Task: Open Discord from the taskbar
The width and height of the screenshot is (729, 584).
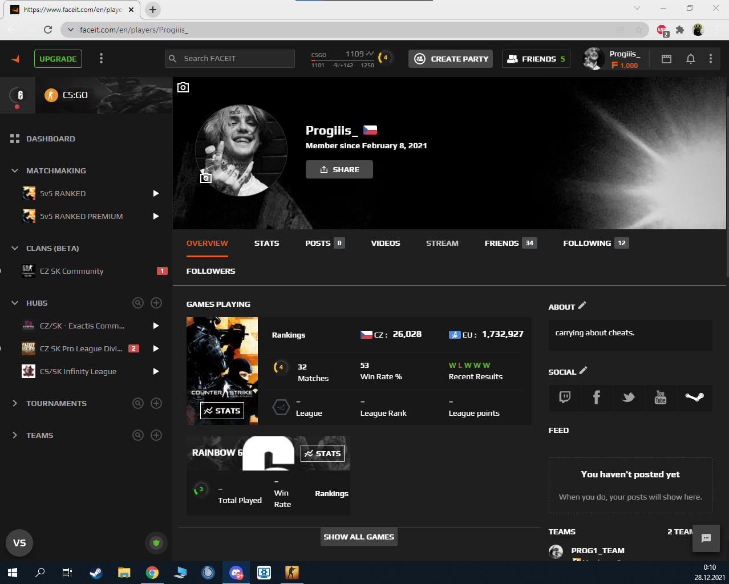Action: tap(236, 573)
